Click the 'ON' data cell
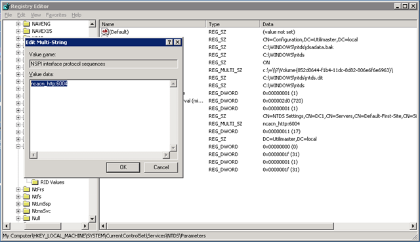The image size is (420, 242). coord(266,63)
